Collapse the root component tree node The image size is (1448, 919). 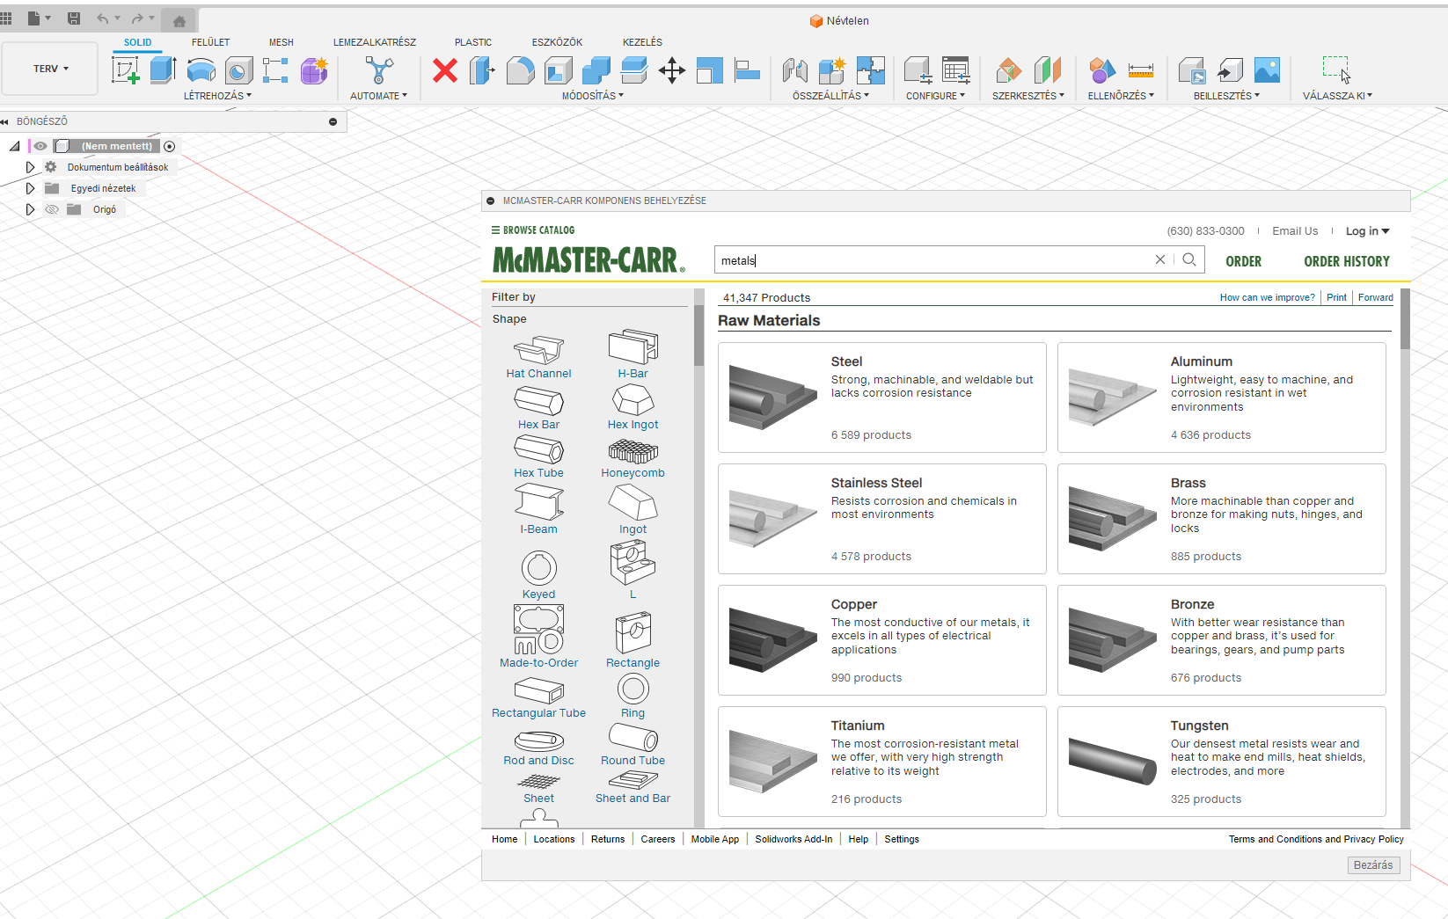point(14,146)
